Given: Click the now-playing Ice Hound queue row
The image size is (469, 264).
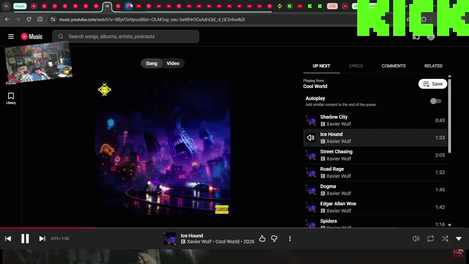Looking at the screenshot, I should tap(375, 137).
